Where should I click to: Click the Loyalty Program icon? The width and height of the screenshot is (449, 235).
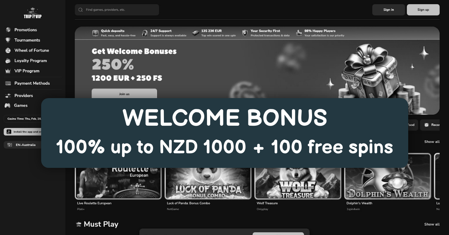8,60
